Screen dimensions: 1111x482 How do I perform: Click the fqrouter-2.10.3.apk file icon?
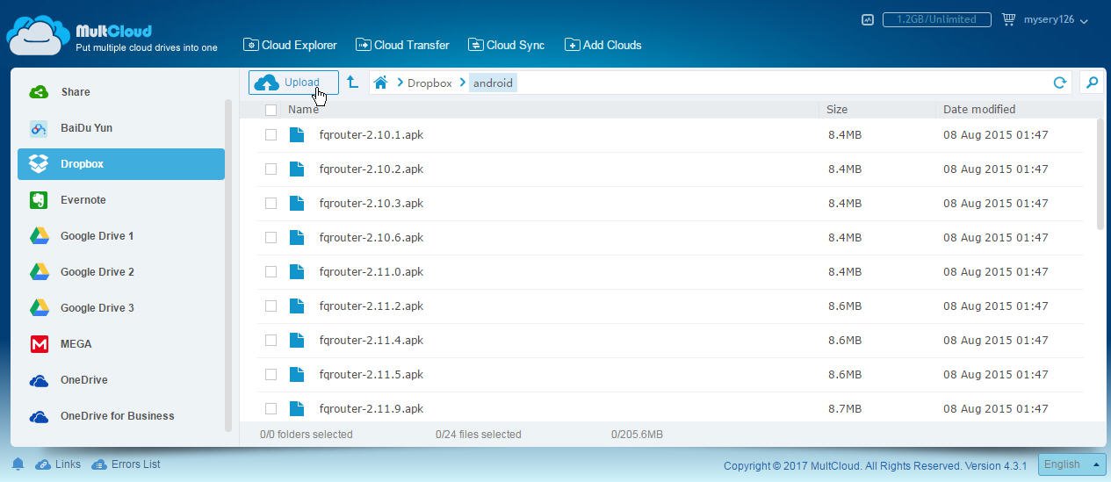coord(297,203)
